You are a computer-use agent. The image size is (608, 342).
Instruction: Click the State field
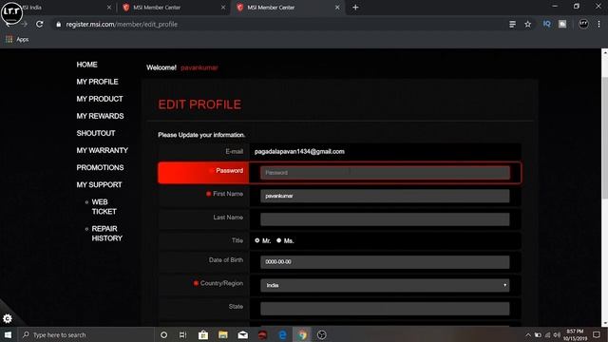[x=385, y=309]
